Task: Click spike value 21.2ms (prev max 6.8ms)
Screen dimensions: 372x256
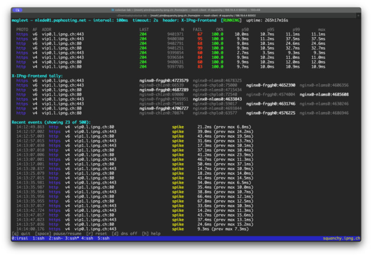Action: [224, 127]
